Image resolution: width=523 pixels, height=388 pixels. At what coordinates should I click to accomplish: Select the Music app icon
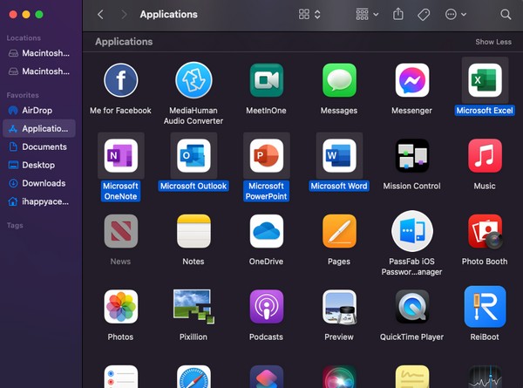pos(485,155)
